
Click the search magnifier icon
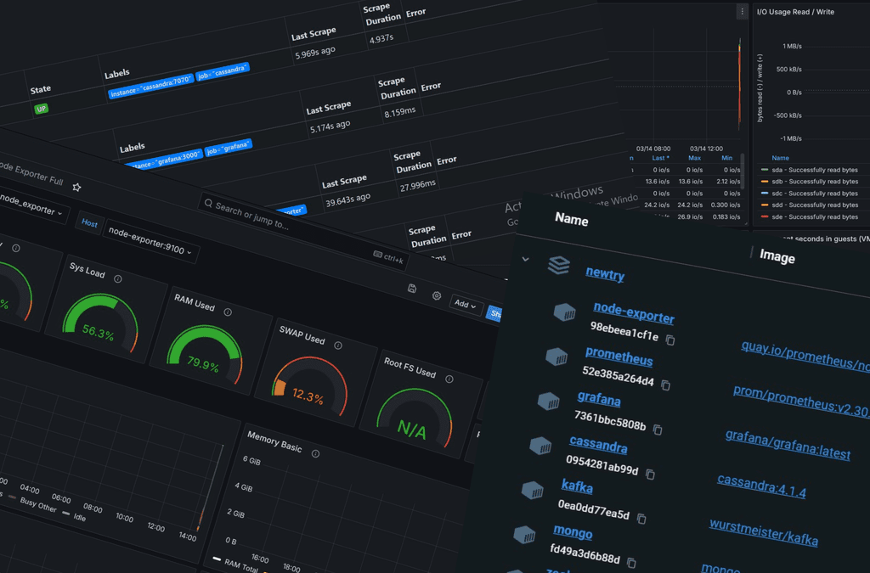click(209, 204)
